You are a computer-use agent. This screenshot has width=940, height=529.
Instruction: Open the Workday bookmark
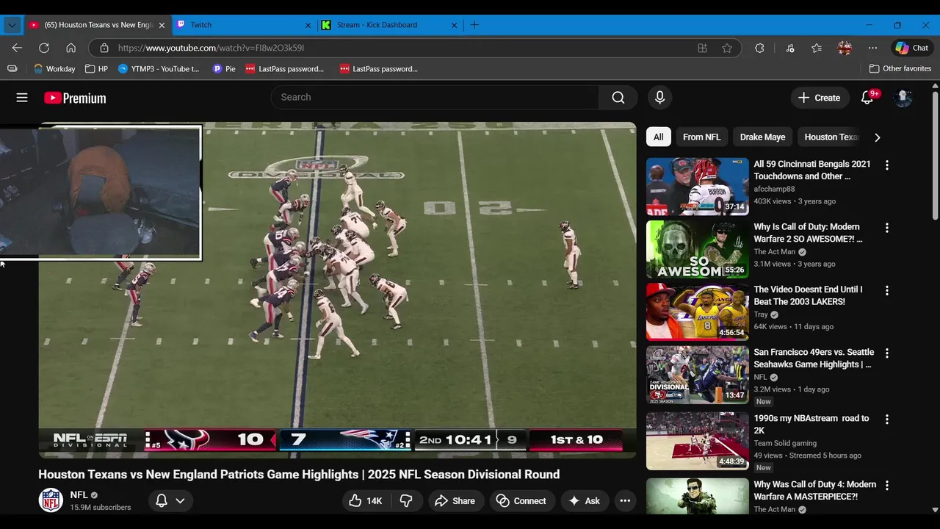[x=54, y=68]
